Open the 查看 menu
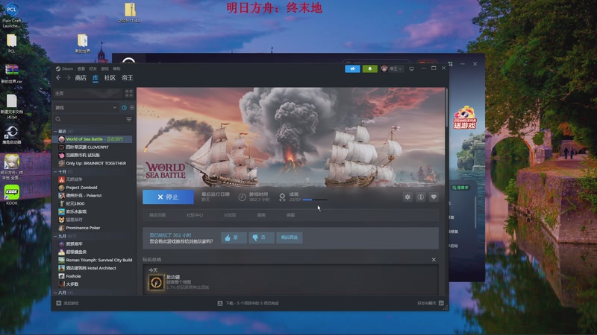This screenshot has width=597, height=335. click(81, 68)
